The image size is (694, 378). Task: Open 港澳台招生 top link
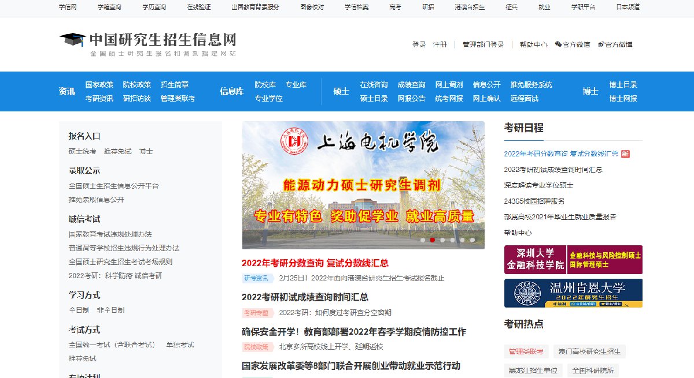click(x=470, y=7)
